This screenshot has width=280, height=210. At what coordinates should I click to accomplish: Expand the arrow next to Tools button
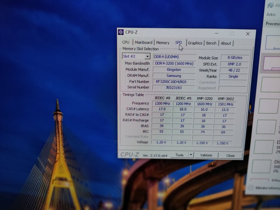point(191,155)
